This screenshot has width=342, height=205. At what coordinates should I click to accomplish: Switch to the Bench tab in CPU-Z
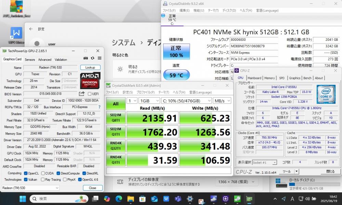(307, 78)
